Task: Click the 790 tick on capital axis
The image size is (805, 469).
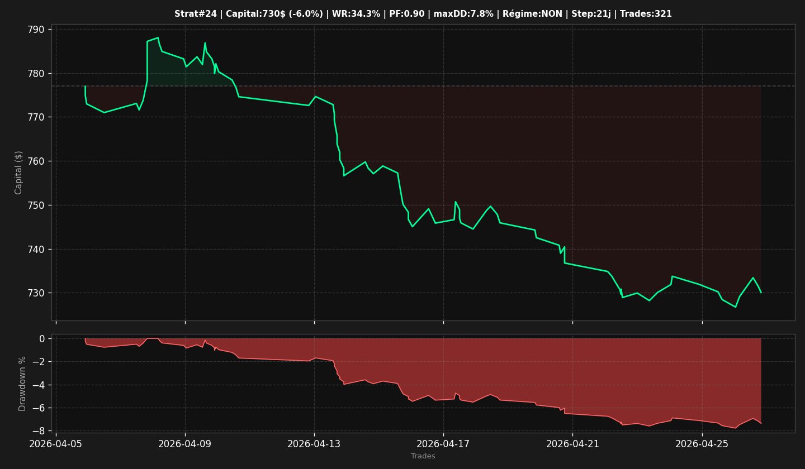Action: 37,30
